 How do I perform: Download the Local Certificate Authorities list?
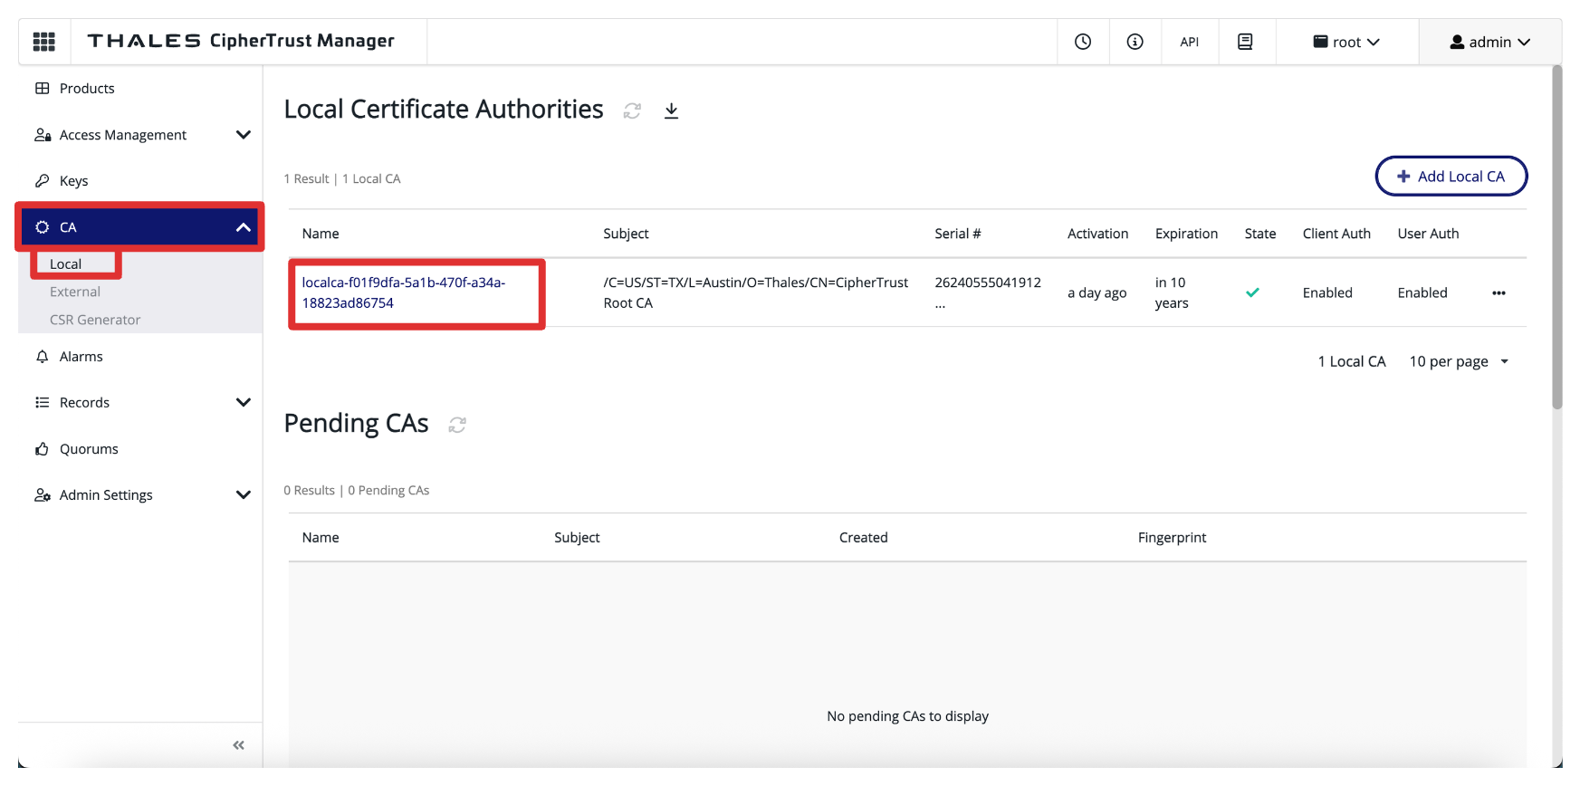pyautogui.click(x=671, y=110)
